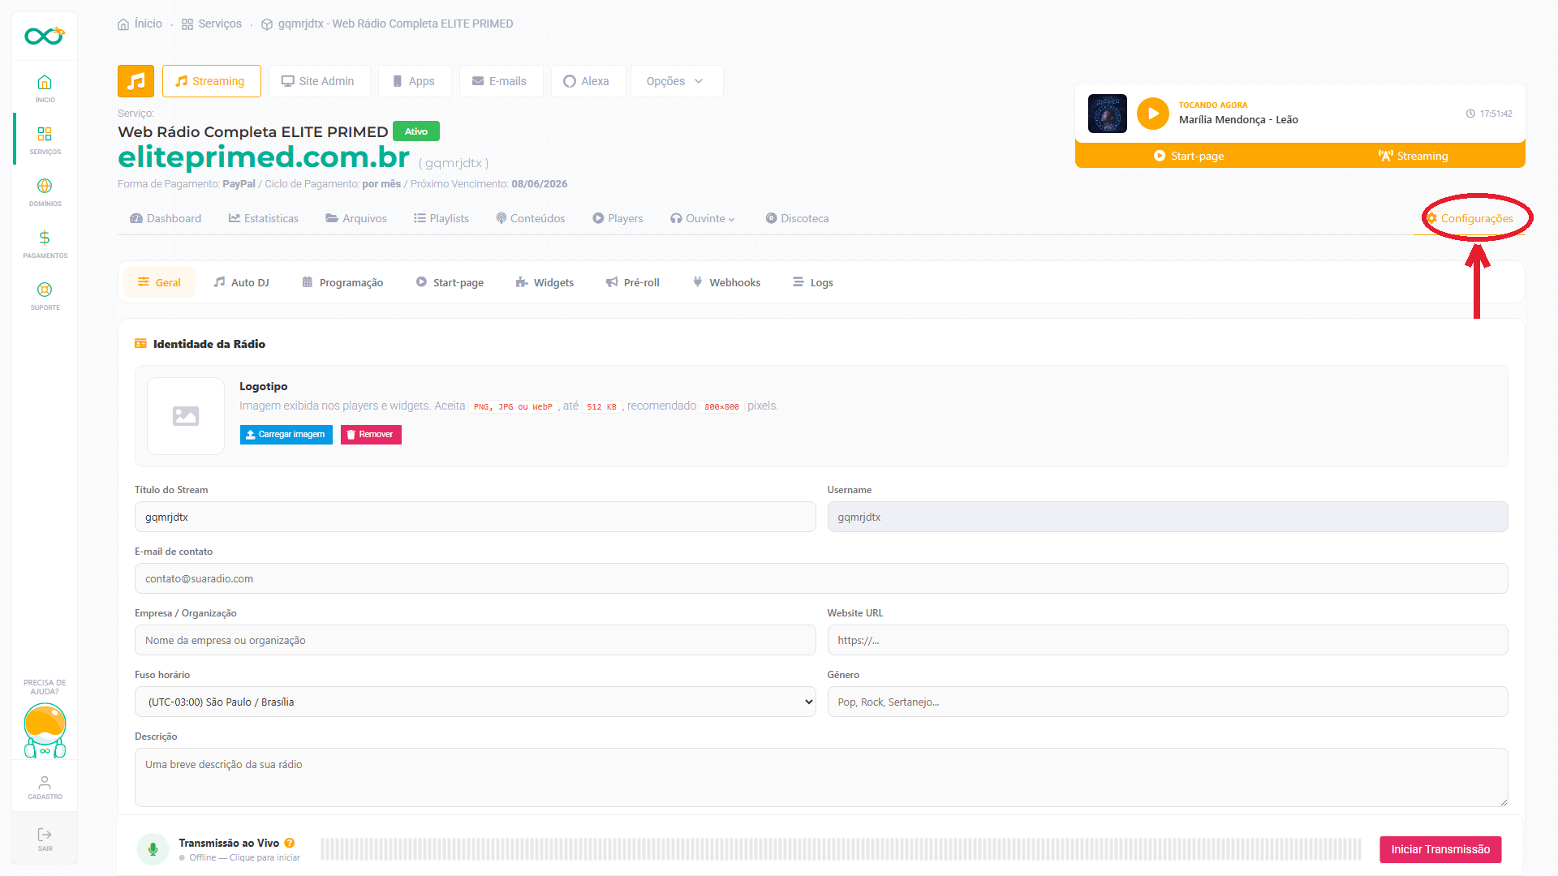Click the Remover logo button

click(371, 435)
